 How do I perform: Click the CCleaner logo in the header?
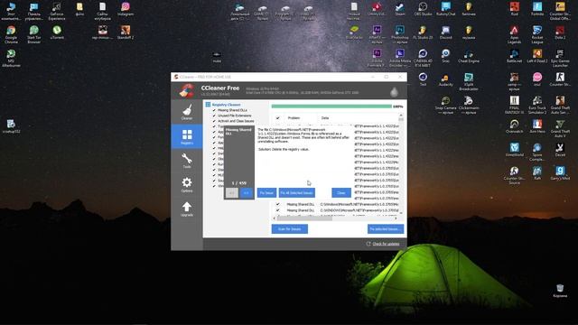[187, 90]
